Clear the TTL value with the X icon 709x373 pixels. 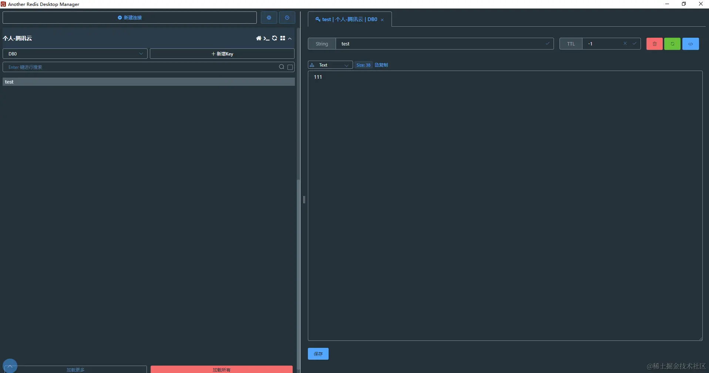[625, 44]
